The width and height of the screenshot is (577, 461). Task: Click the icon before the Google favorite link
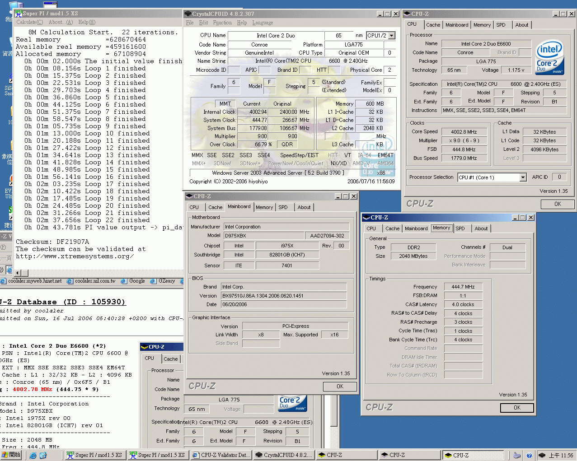pyautogui.click(x=124, y=281)
